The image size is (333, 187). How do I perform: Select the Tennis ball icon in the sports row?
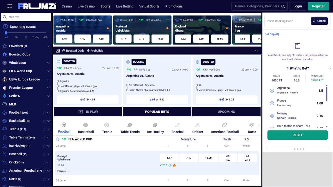click(107, 125)
